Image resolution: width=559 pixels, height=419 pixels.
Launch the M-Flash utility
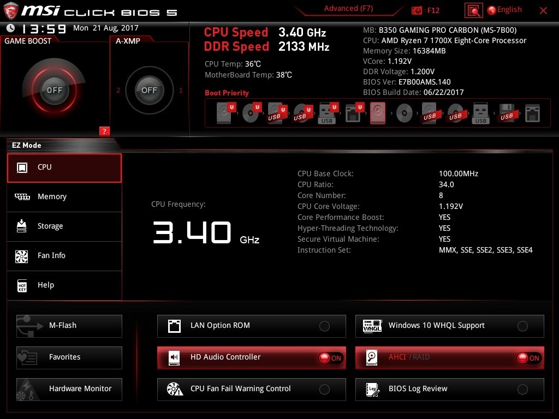[69, 326]
